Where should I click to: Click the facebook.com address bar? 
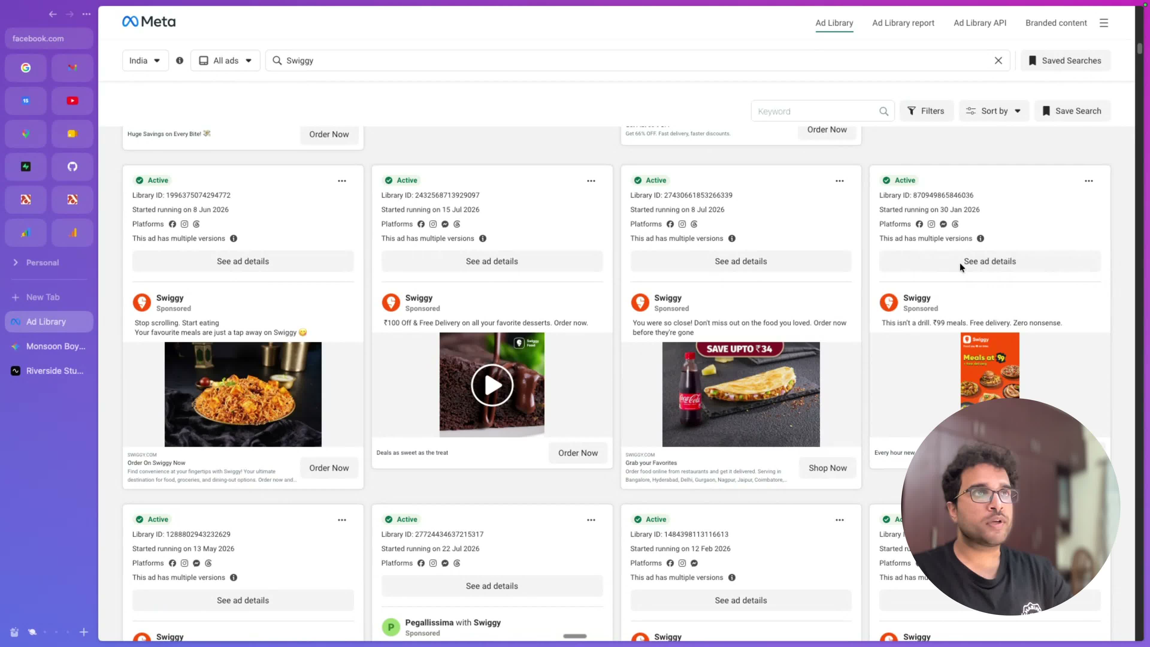49,38
